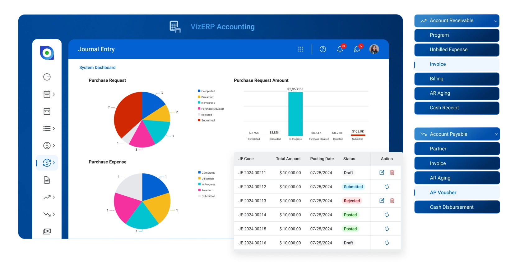Open Unbilled Expense menu item

[x=457, y=50]
